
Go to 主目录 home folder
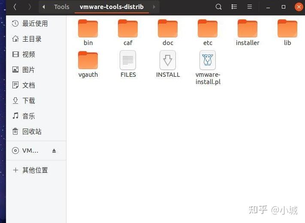click(x=36, y=39)
